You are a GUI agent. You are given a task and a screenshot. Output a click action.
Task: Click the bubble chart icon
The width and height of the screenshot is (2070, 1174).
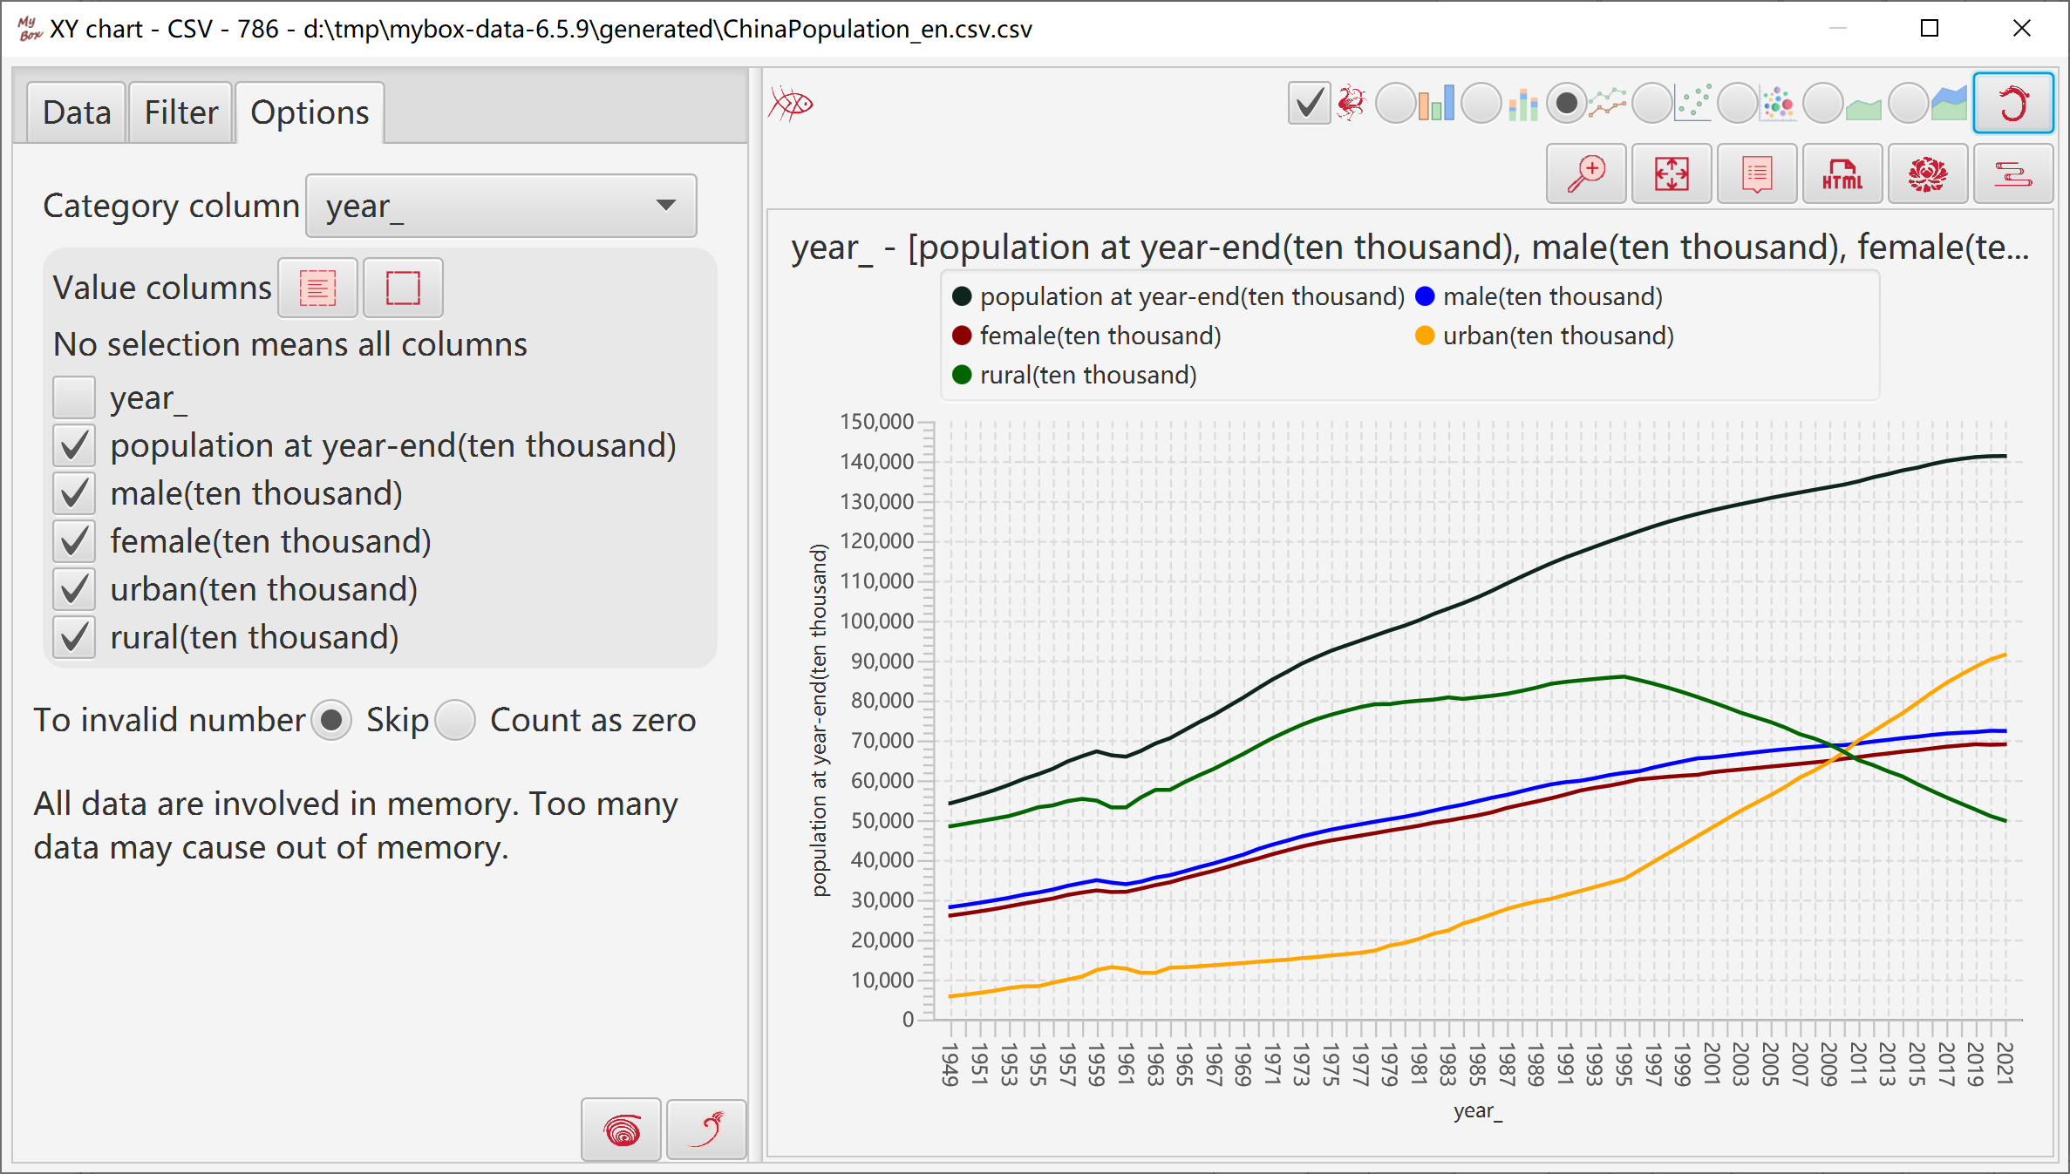click(x=1778, y=103)
